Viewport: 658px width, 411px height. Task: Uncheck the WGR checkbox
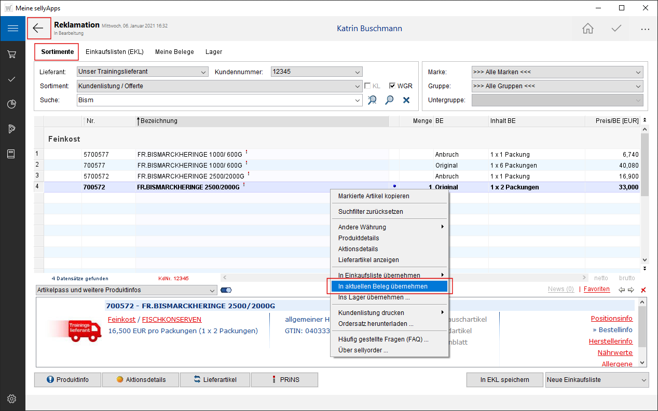(x=392, y=86)
